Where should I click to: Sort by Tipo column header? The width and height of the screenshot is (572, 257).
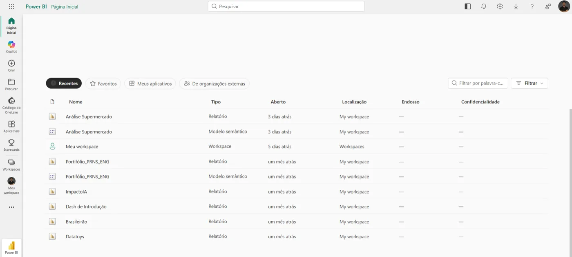point(216,102)
